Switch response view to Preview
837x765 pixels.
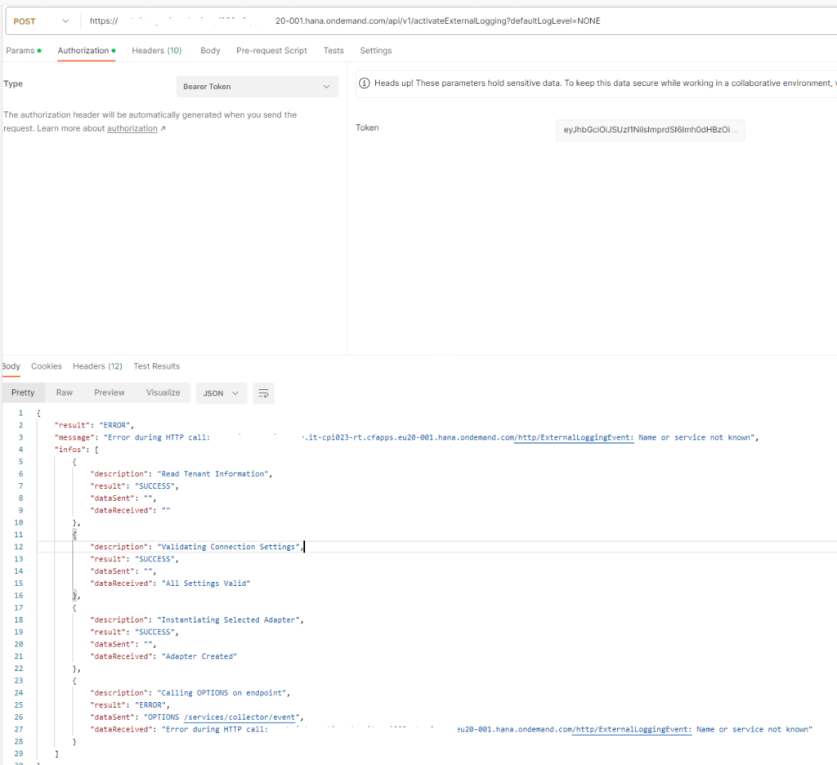110,393
